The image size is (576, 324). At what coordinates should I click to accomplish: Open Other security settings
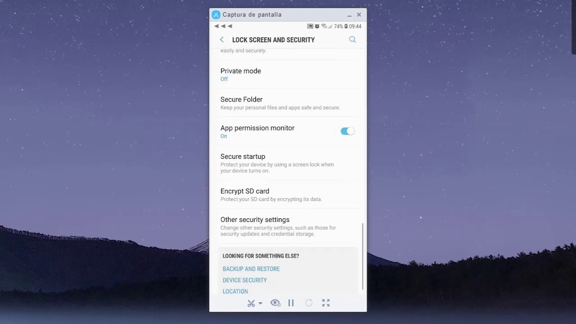click(288, 226)
